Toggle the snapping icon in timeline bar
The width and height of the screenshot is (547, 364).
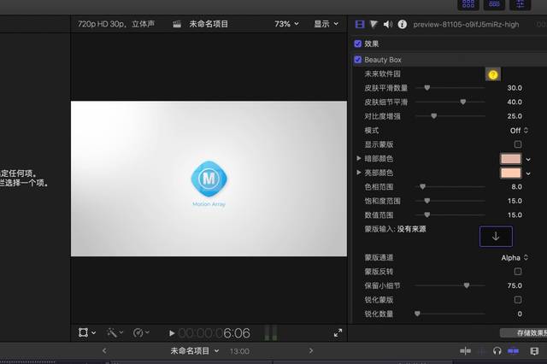513,350
